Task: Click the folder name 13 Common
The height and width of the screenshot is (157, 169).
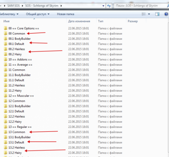Action: [17, 132]
